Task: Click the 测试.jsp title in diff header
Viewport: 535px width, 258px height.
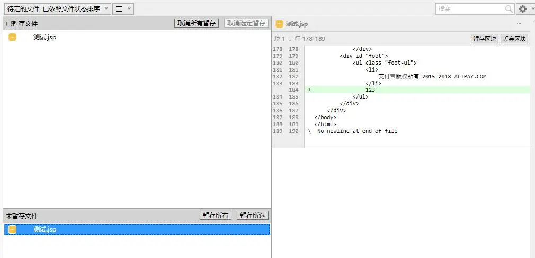Action: pos(297,24)
